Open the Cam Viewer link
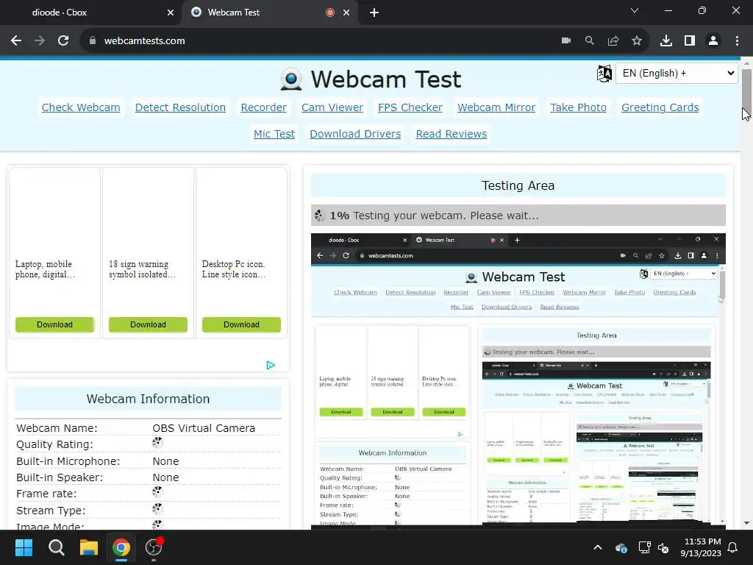This screenshot has height=565, width=753. (332, 107)
